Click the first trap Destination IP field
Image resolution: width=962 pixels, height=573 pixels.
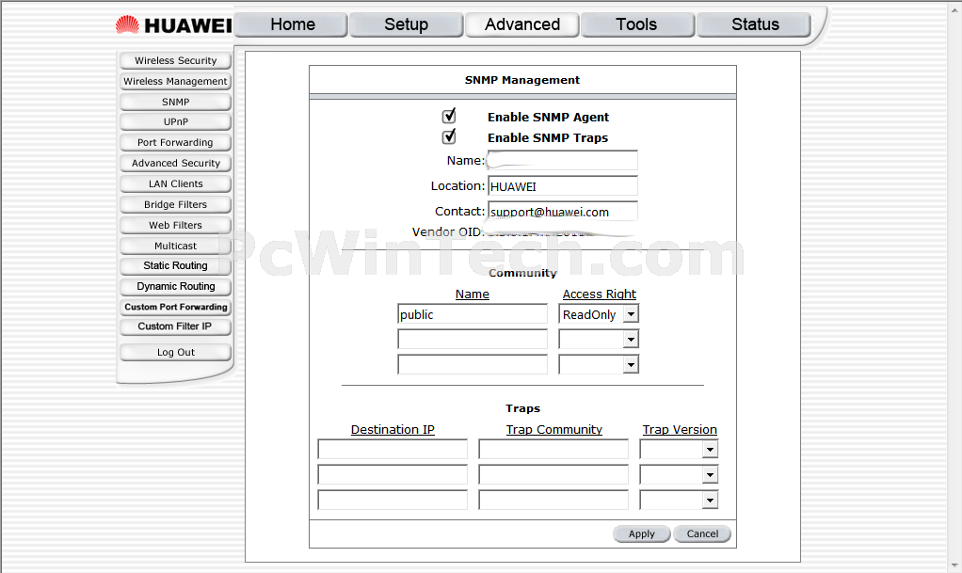click(393, 449)
